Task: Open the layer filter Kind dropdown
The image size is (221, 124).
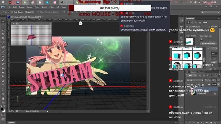Action: [x=191, y=76]
